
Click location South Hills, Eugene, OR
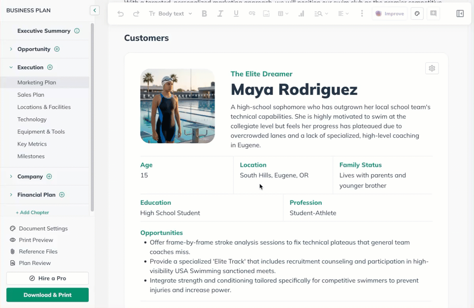274,175
